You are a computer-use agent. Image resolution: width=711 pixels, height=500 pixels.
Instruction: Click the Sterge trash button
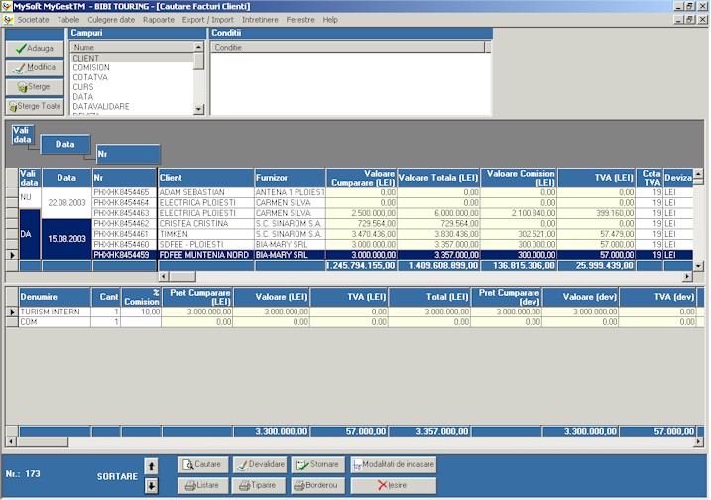tap(35, 86)
